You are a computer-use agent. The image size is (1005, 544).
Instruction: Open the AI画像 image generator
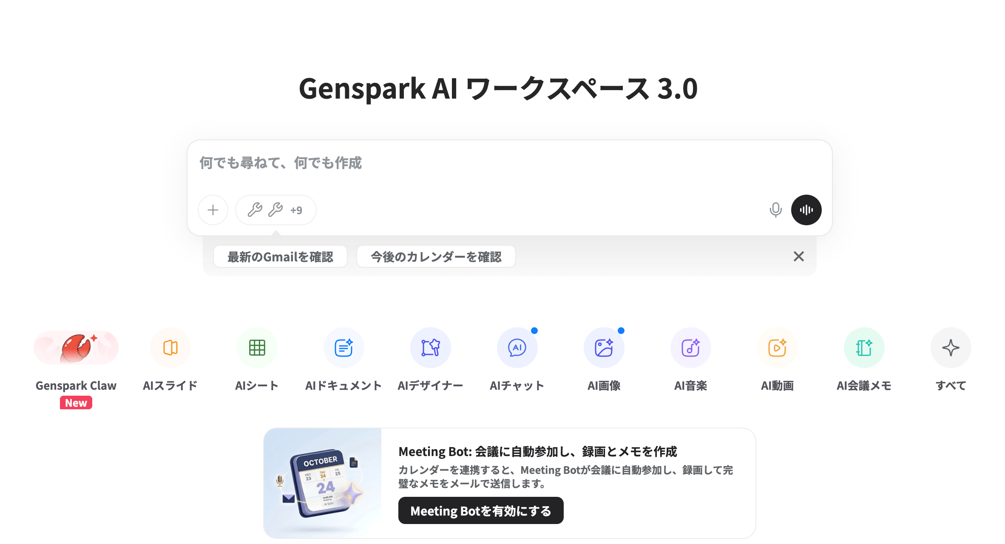tap(604, 348)
